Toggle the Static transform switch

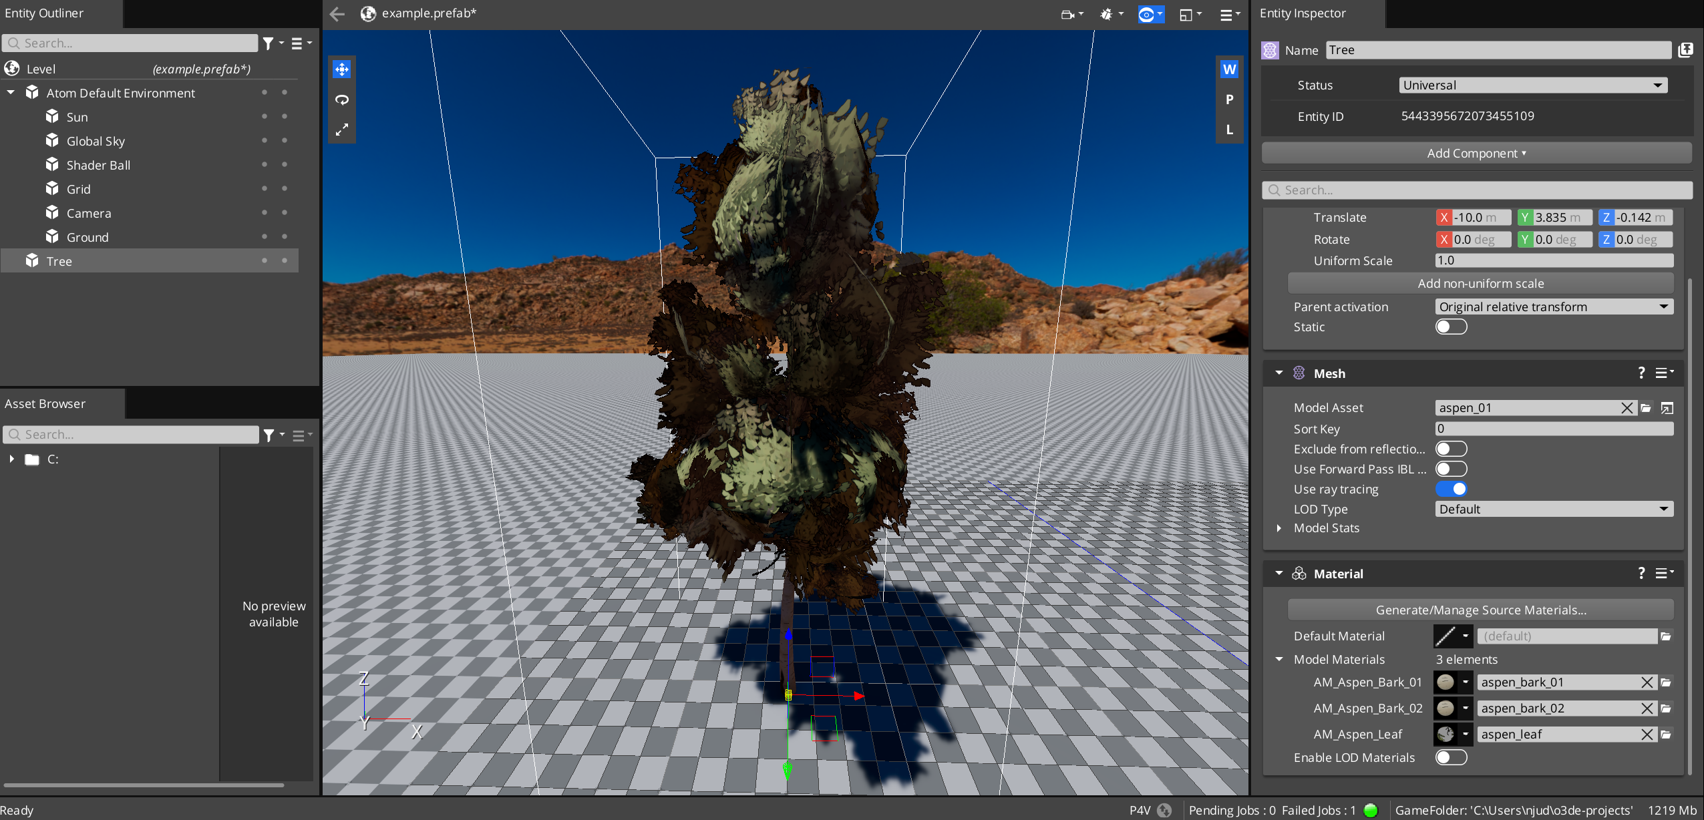pyautogui.click(x=1451, y=327)
